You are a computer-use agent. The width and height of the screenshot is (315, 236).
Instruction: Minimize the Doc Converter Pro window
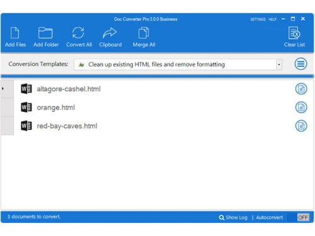pos(283,19)
